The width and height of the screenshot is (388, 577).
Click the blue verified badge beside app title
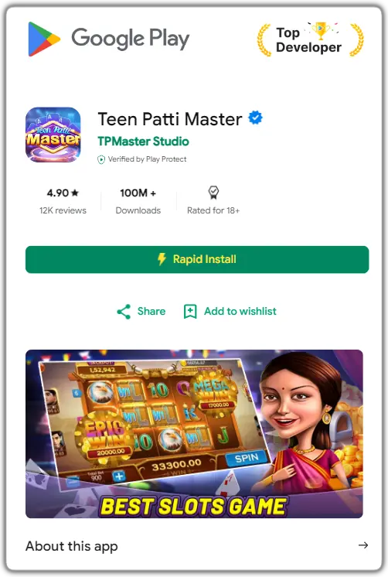[x=255, y=118]
